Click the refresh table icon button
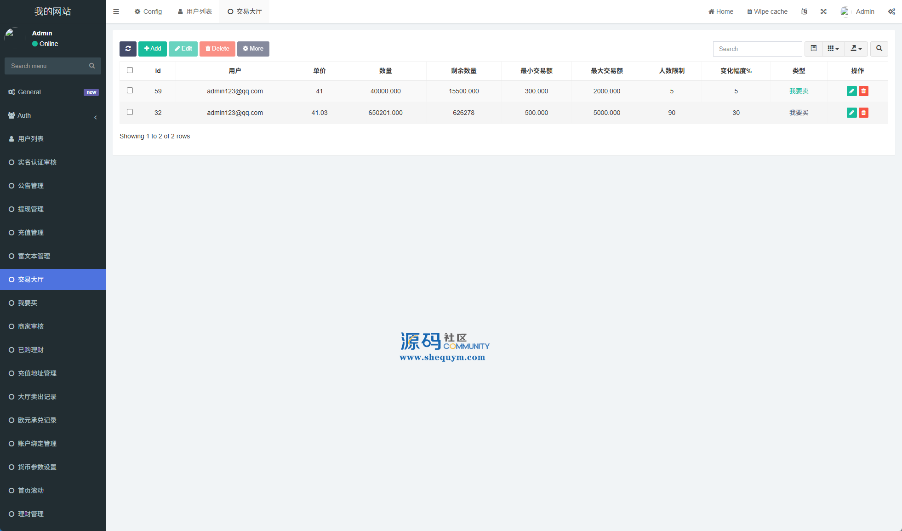 (x=128, y=49)
